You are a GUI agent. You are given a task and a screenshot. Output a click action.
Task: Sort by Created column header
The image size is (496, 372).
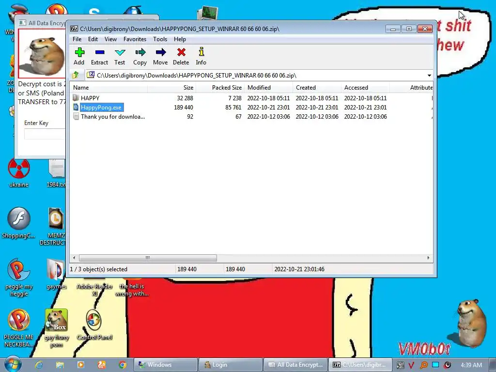317,88
